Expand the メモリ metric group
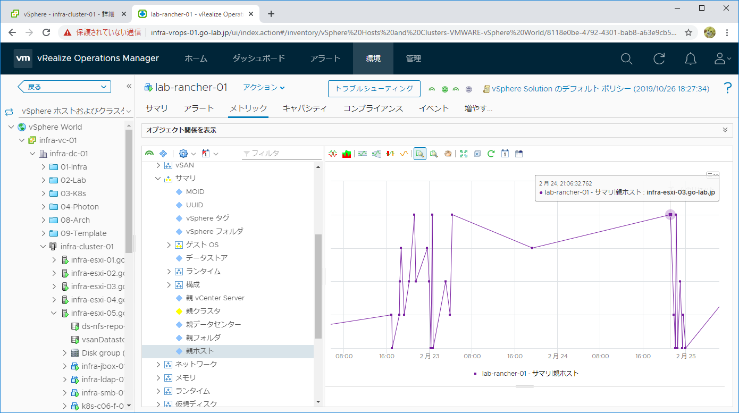 point(158,378)
